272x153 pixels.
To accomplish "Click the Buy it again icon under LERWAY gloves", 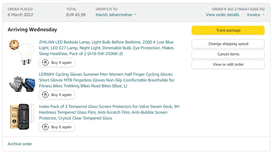I will point(45,95).
